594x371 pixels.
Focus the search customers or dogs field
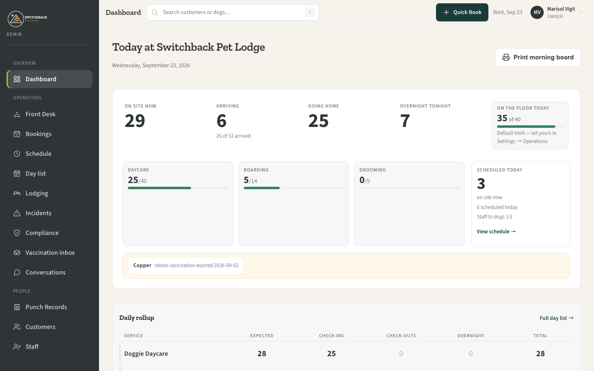[233, 12]
